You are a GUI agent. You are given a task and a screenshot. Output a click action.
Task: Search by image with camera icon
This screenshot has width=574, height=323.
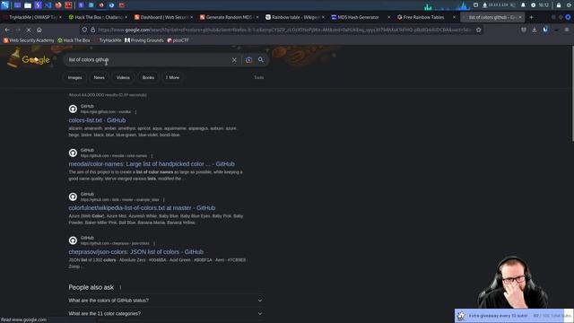pyautogui.click(x=248, y=60)
